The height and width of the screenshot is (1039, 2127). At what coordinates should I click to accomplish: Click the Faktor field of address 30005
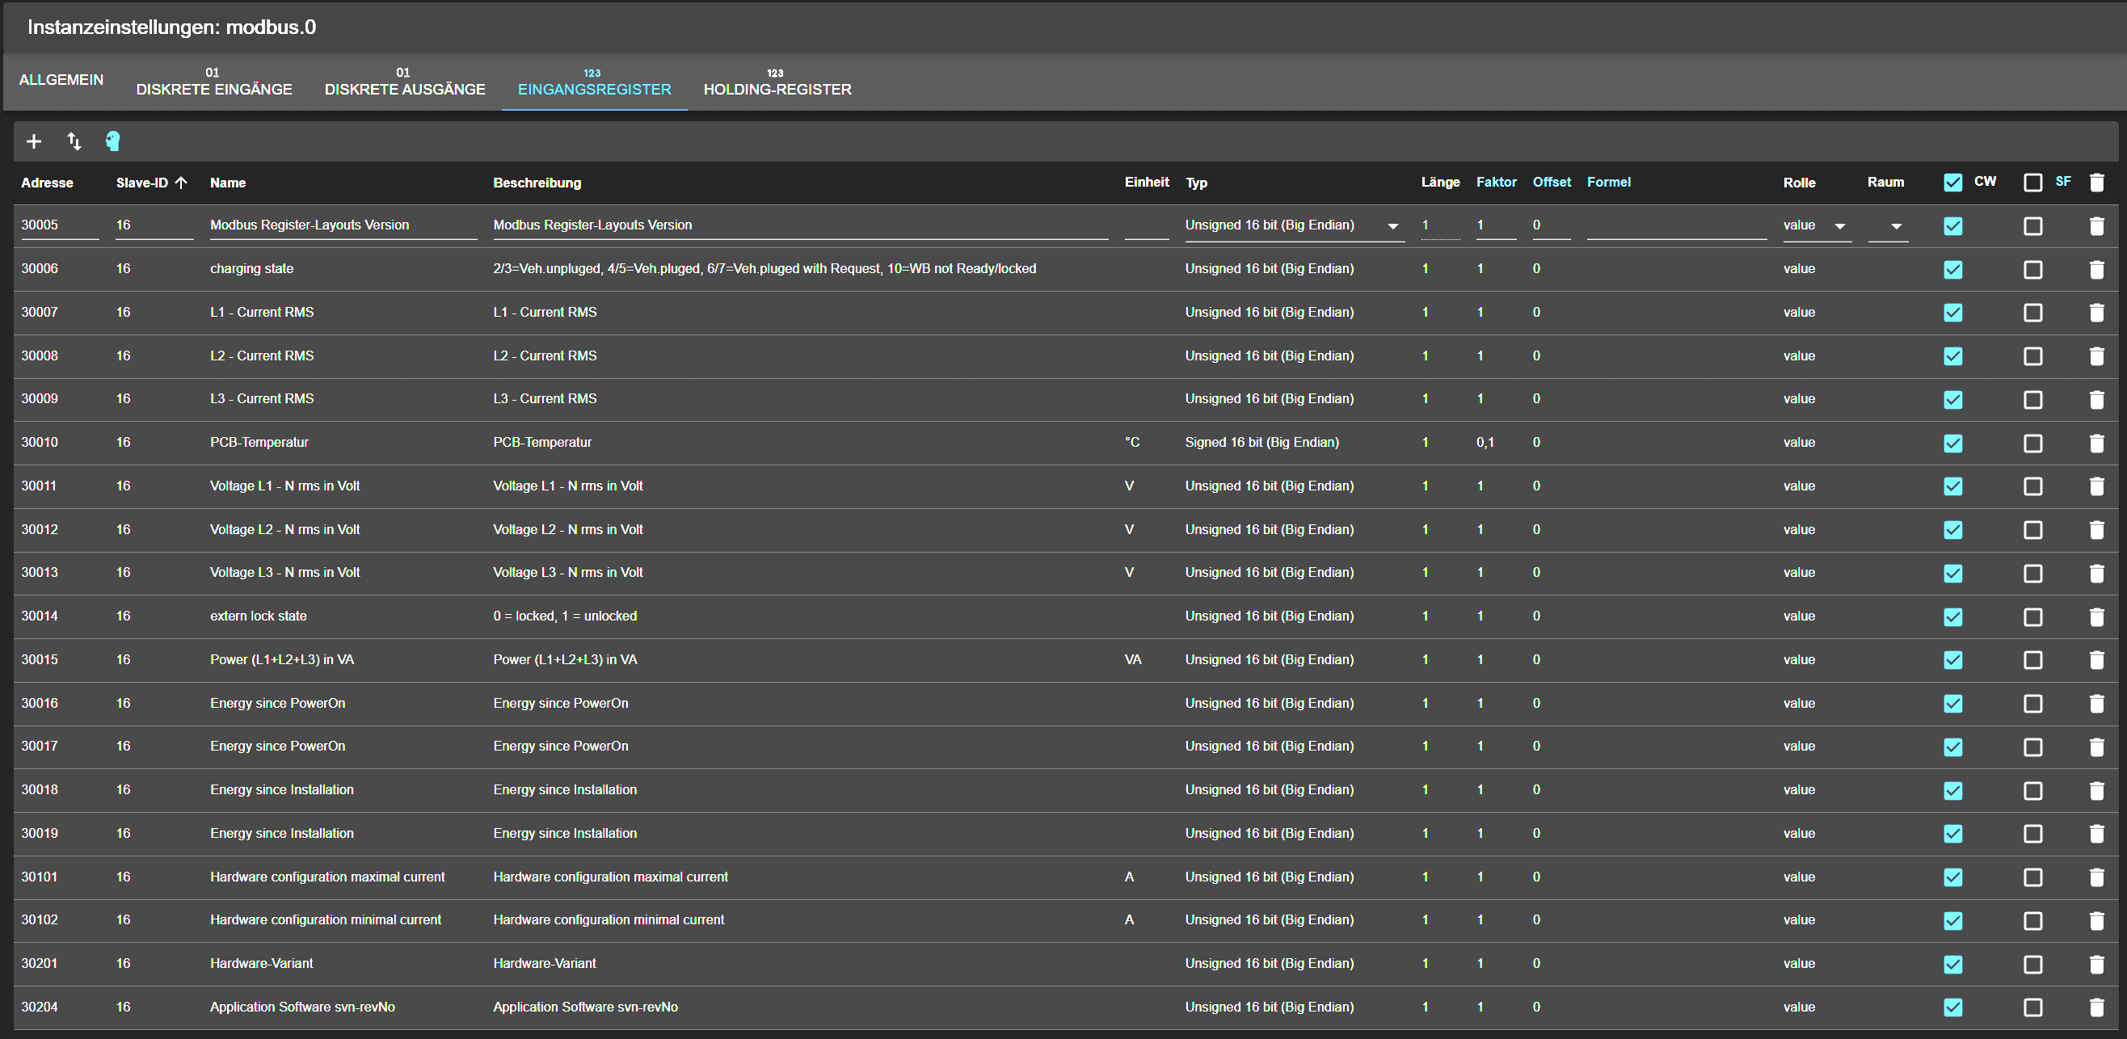tap(1494, 225)
